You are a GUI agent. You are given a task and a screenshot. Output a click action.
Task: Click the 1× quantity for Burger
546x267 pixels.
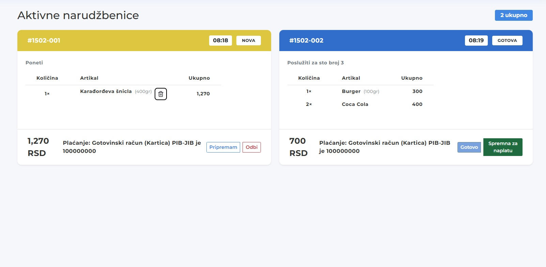click(309, 91)
